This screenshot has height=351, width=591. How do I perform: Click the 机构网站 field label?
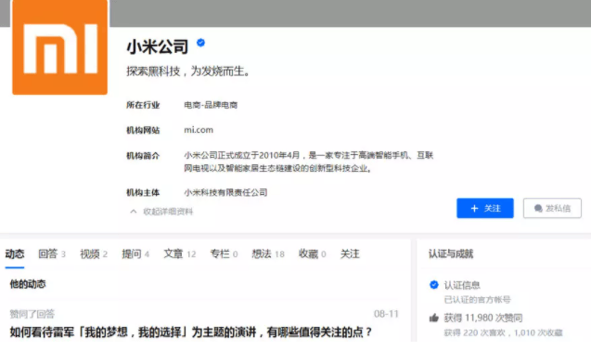(143, 130)
